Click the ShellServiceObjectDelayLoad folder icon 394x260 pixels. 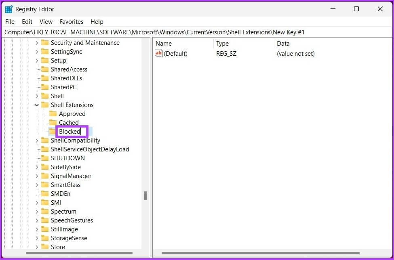point(45,149)
